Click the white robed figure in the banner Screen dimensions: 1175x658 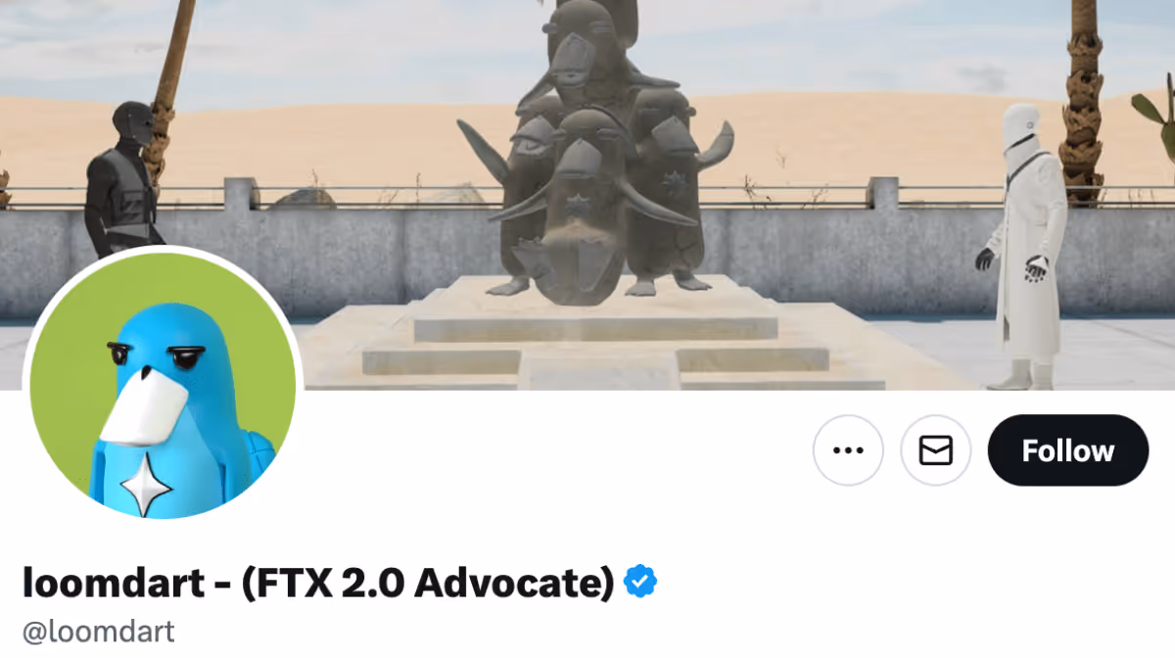point(1025,245)
